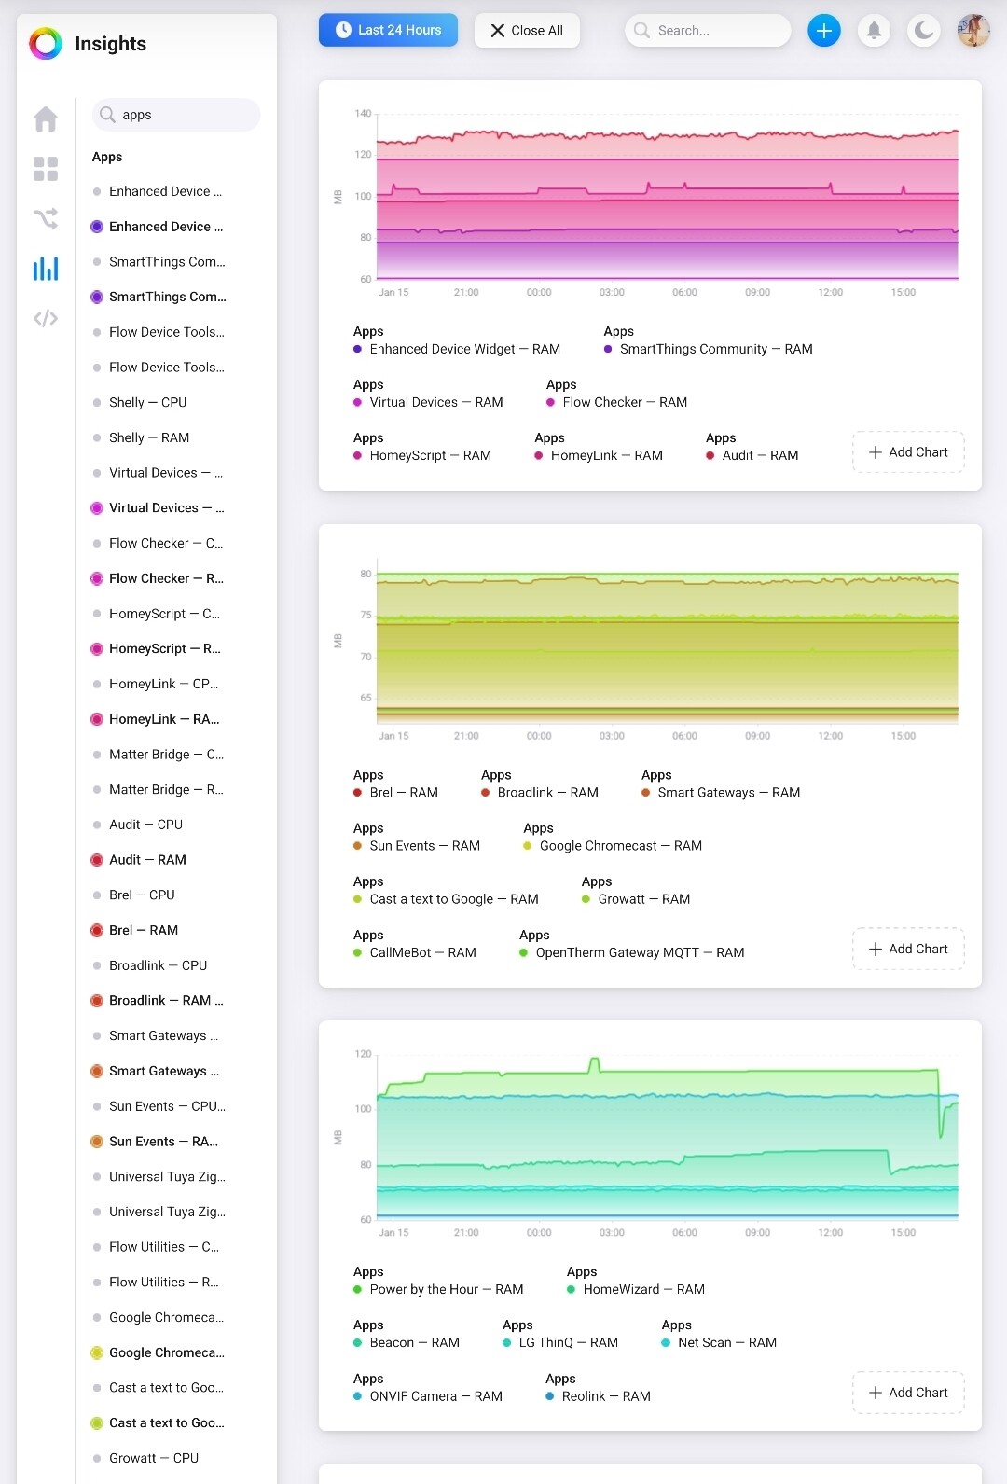Open the notifications bell icon
Screen dimensions: 1007x1484
(x=874, y=31)
